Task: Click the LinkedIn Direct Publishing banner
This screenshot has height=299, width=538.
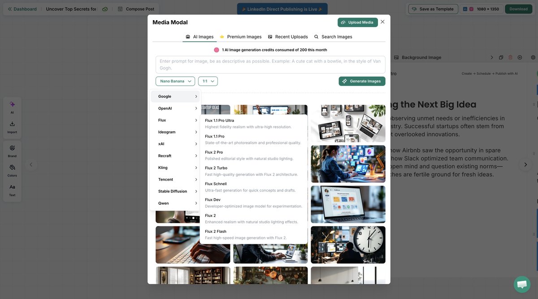Action: [282, 9]
